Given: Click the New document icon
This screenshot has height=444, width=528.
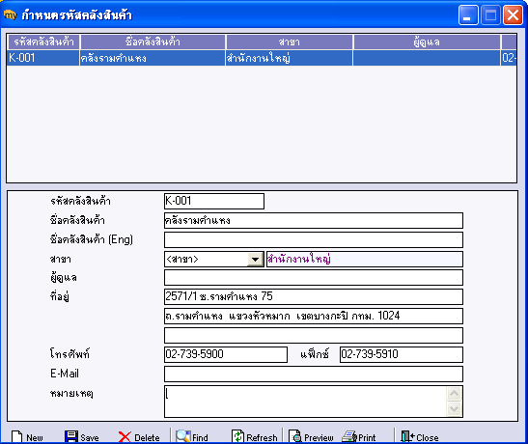Looking at the screenshot, I should (16, 437).
